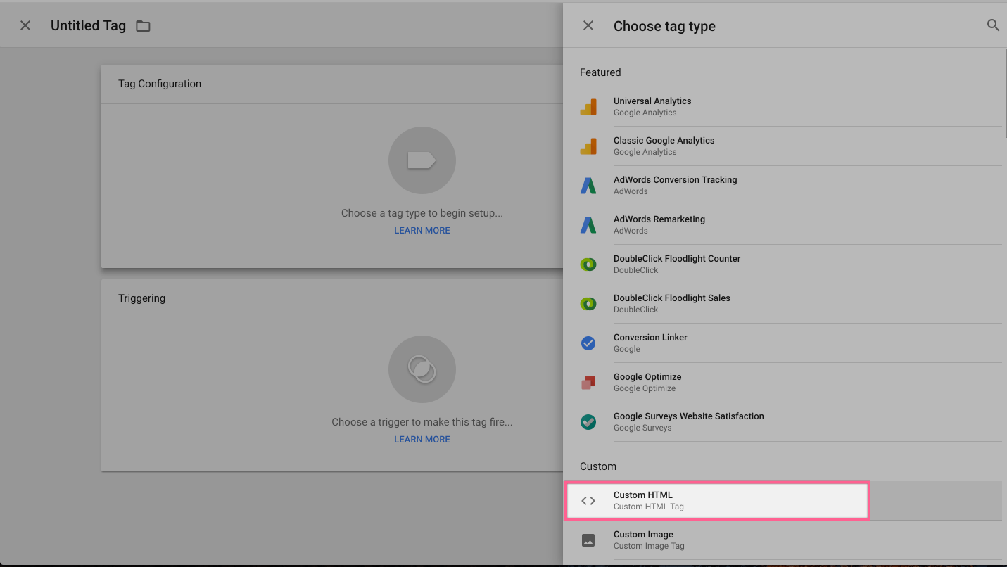1007x567 pixels.
Task: Click the Custom Image picture icon
Action: coord(588,540)
